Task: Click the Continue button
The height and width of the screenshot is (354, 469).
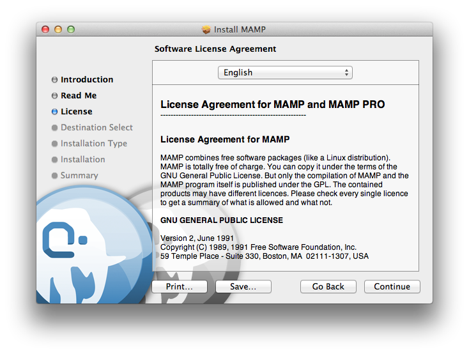Action: 392,286
